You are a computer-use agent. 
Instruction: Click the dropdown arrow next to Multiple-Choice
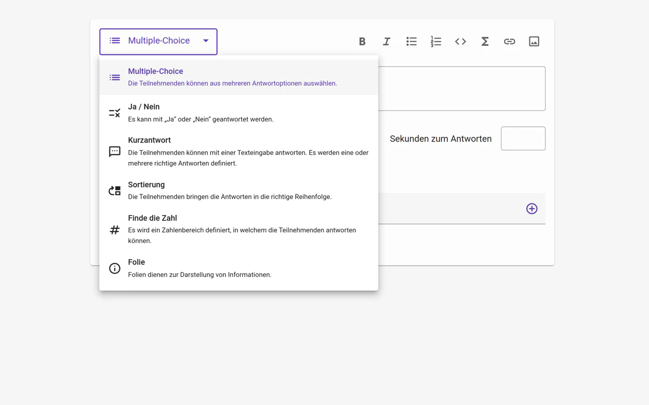206,41
